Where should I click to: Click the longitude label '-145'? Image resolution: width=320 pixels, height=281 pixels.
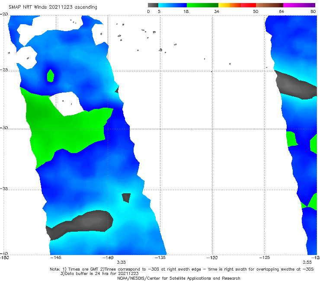[x=56, y=258]
